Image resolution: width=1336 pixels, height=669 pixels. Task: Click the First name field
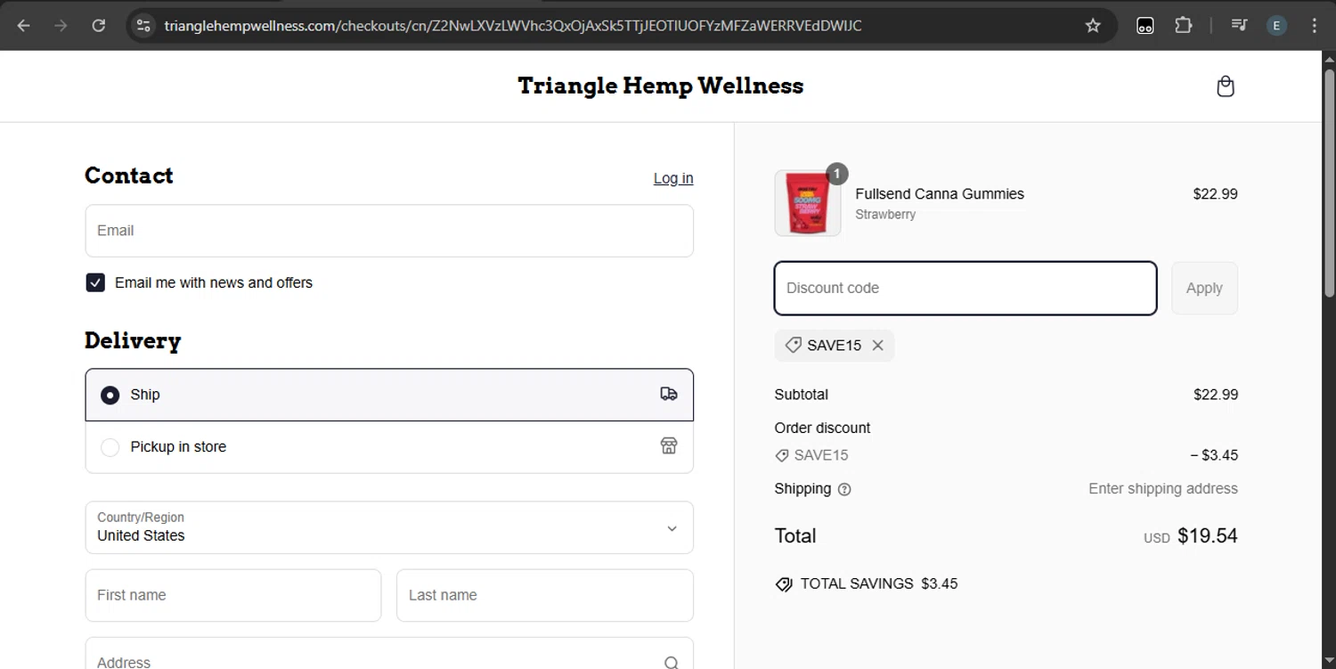233,595
